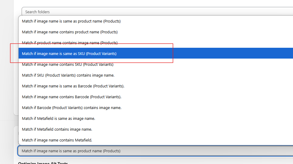Image resolution: width=293 pixels, height=164 pixels.
Task: Pick 'SKU (Product Variants) contains image name'
Action: tap(68, 75)
